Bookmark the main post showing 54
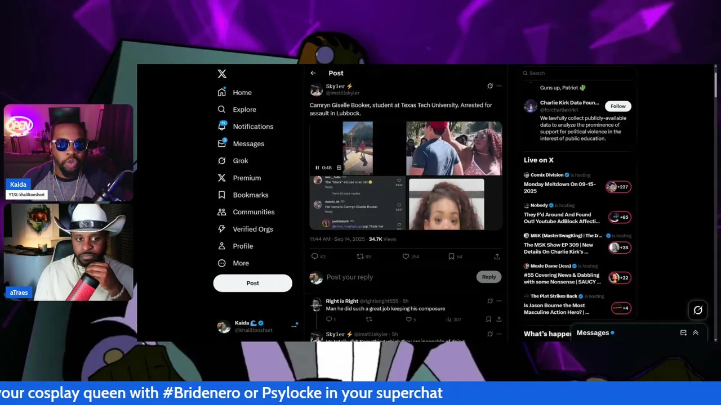Viewport: 721px width, 405px height. pos(451,256)
